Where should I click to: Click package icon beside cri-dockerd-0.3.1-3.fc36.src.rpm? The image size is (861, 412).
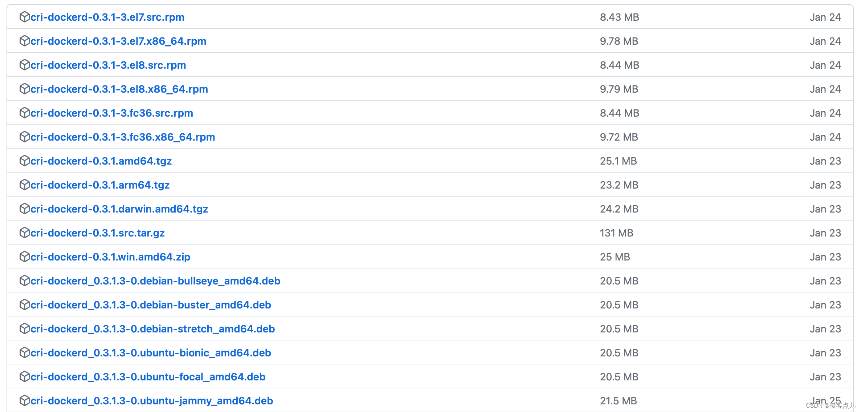(x=24, y=113)
